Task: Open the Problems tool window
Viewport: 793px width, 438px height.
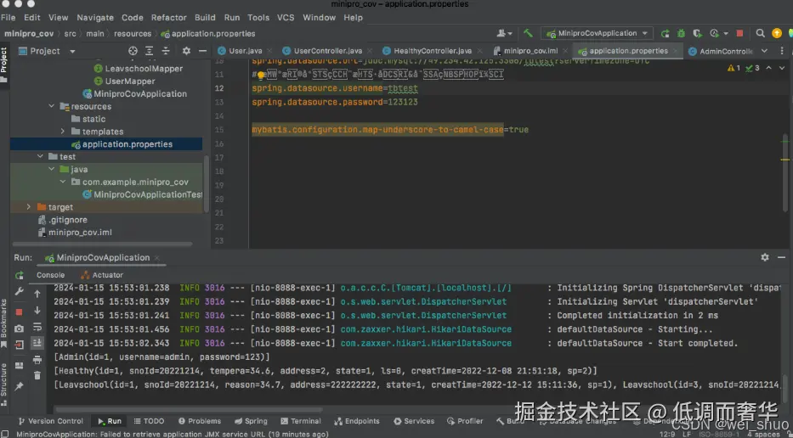Action: point(199,421)
